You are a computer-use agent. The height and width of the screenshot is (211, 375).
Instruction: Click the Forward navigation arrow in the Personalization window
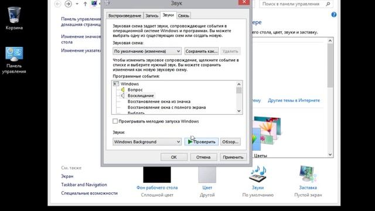point(68,4)
